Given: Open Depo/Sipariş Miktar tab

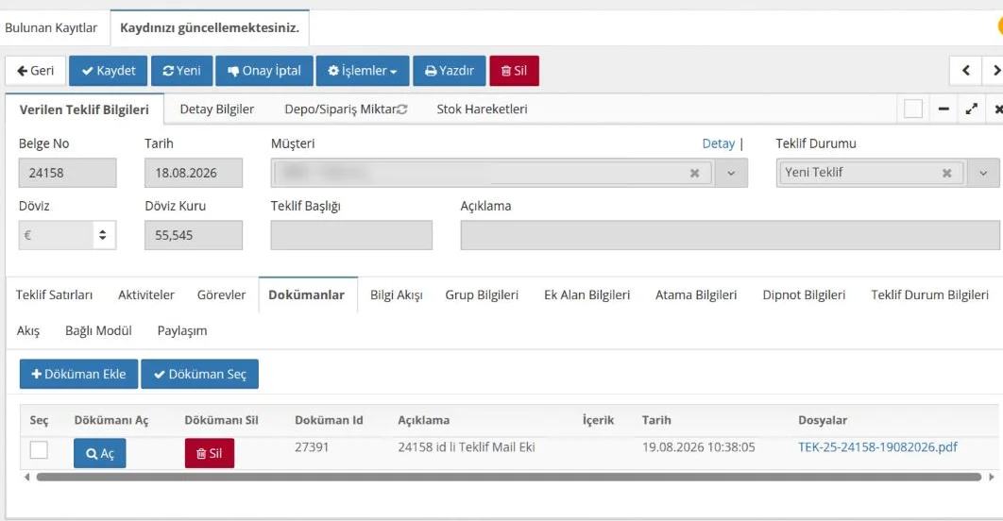Looking at the screenshot, I should coord(340,109).
